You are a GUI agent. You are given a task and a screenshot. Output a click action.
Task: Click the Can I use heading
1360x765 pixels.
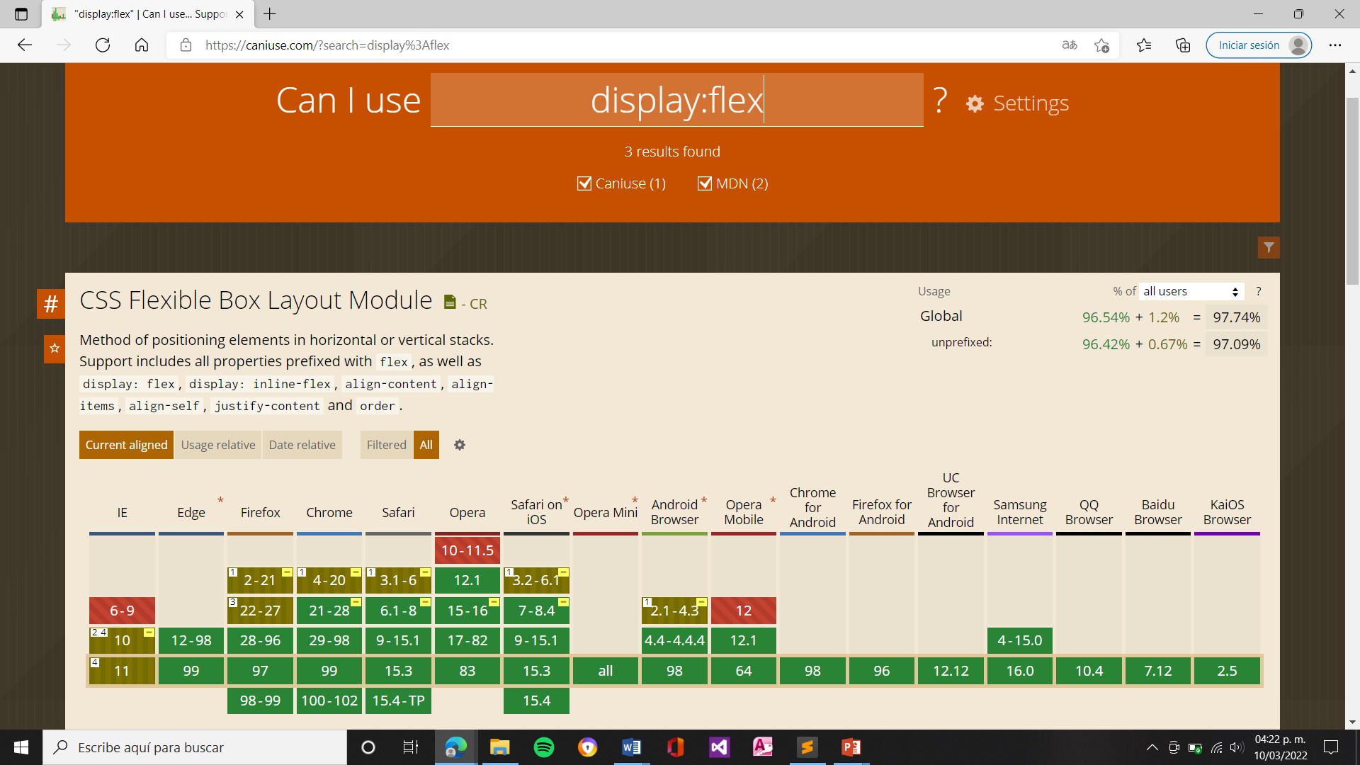click(348, 101)
